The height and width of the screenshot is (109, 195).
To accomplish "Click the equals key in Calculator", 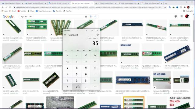I will [95, 87].
